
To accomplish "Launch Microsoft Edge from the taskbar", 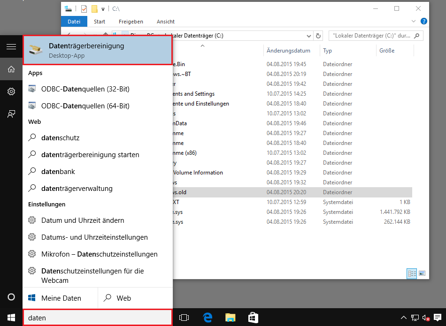I will [208, 318].
